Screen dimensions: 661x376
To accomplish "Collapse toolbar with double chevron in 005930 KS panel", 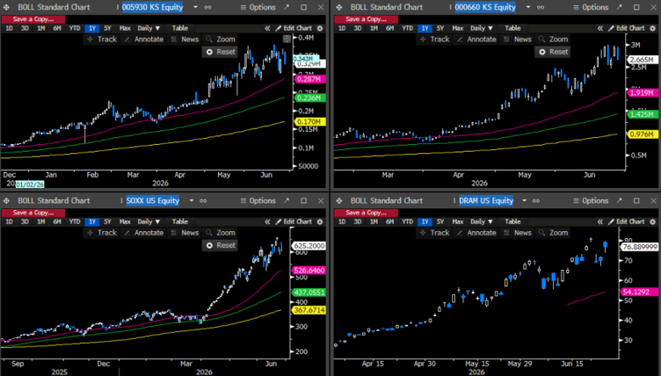I will pyautogui.click(x=267, y=28).
